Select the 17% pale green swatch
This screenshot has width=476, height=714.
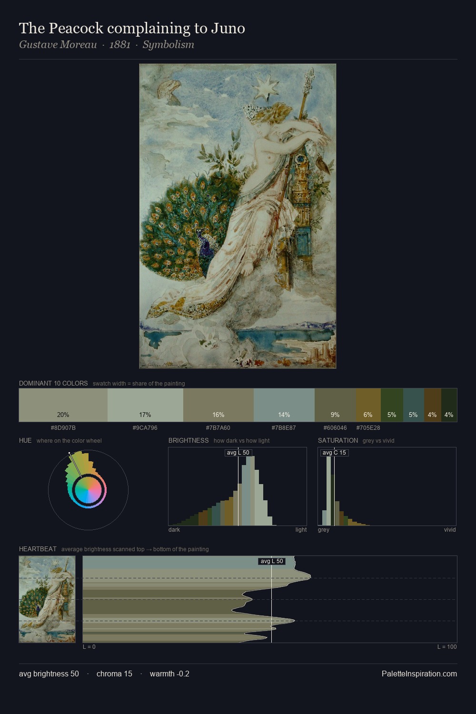tap(145, 405)
